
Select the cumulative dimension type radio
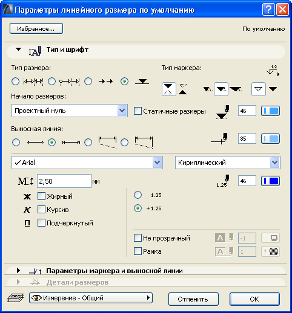[52, 82]
